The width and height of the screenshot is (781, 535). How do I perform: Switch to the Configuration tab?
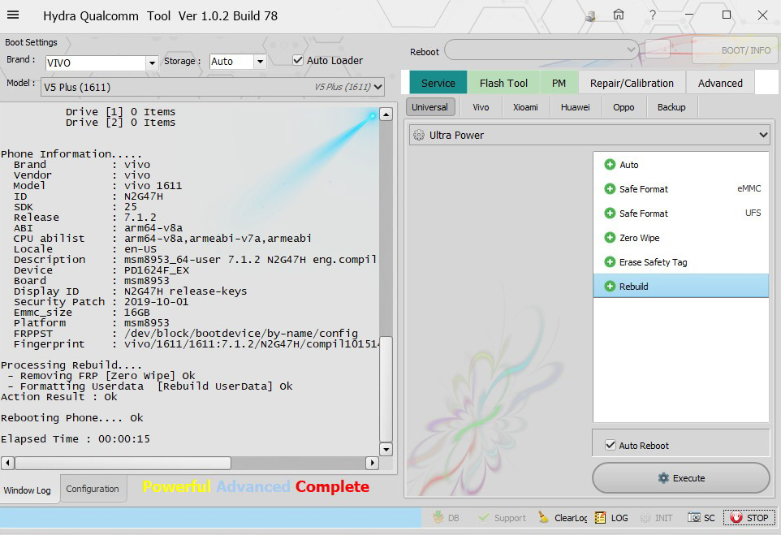tap(93, 489)
